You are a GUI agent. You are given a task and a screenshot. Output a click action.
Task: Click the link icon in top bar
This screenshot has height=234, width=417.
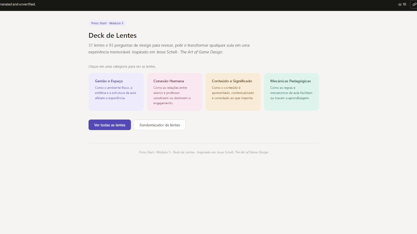coord(414,4)
